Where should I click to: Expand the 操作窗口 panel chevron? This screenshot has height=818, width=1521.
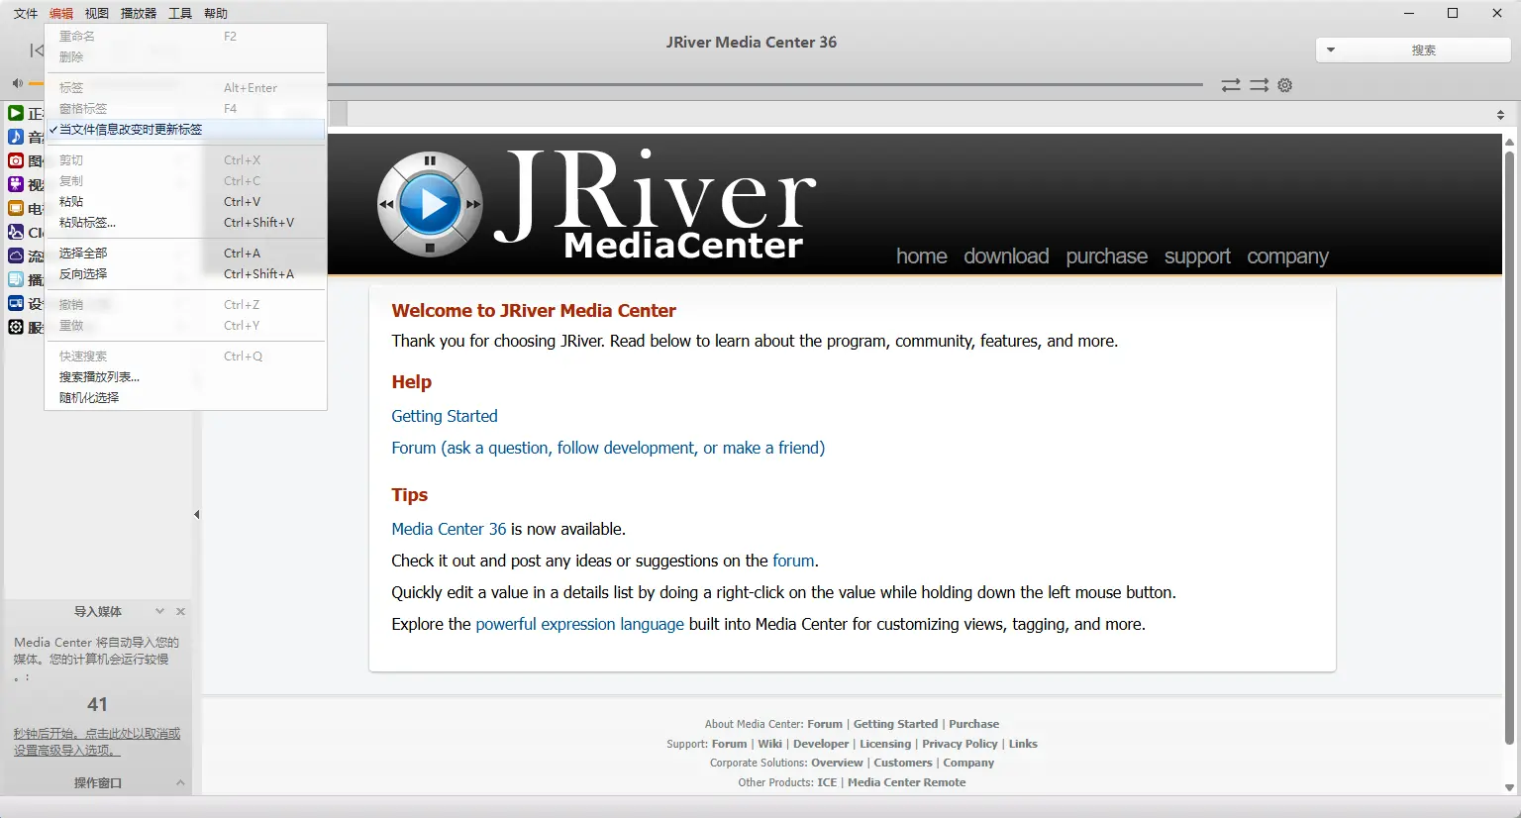click(180, 782)
